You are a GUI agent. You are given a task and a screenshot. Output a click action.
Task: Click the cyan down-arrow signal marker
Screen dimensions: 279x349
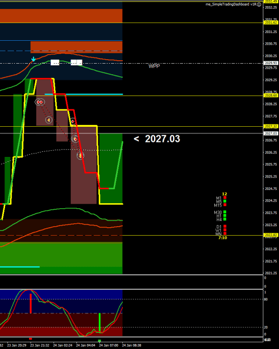(x=33, y=59)
